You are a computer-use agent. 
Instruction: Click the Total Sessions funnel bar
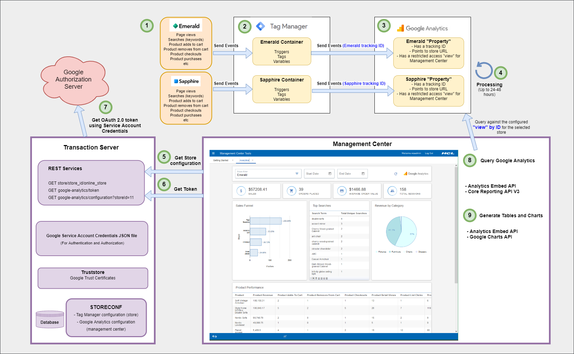tap(266, 221)
